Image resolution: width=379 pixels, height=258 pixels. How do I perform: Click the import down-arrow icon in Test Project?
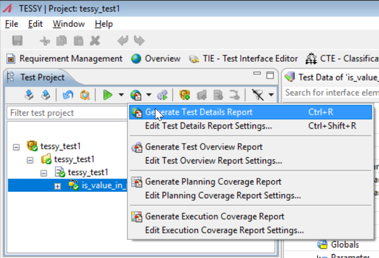coord(29,95)
